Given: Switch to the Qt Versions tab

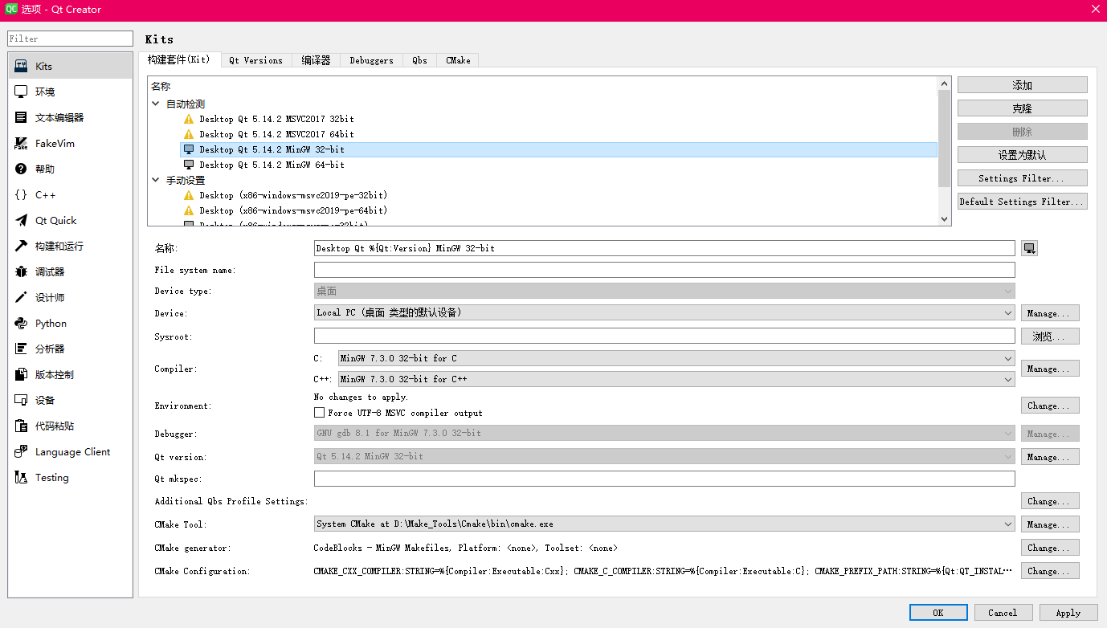Looking at the screenshot, I should [255, 60].
